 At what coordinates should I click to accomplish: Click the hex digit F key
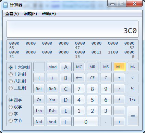66,122
